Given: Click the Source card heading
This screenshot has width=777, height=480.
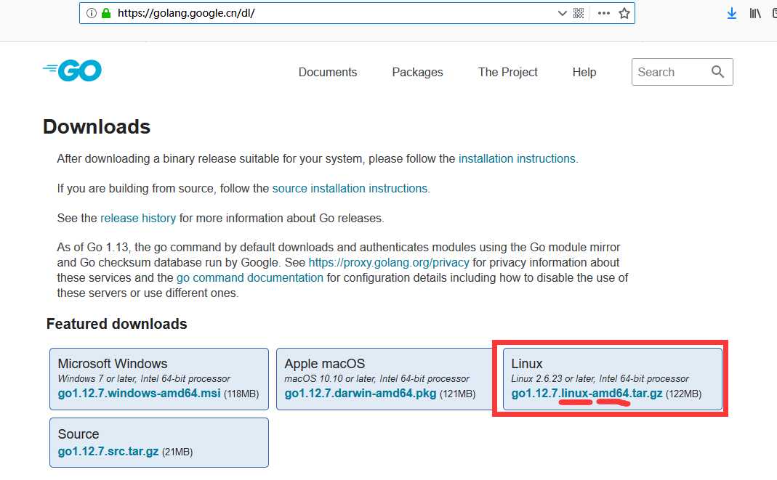Looking at the screenshot, I should 78,434.
